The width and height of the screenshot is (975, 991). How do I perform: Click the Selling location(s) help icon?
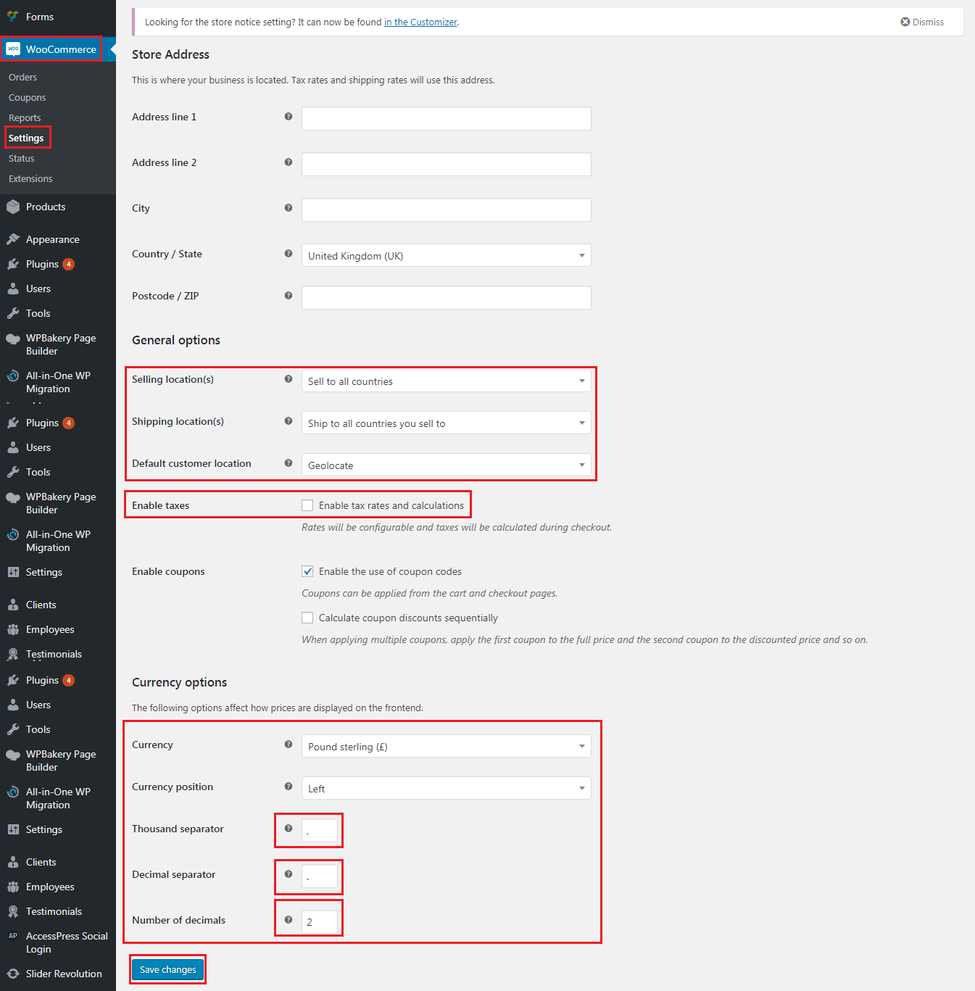click(289, 379)
